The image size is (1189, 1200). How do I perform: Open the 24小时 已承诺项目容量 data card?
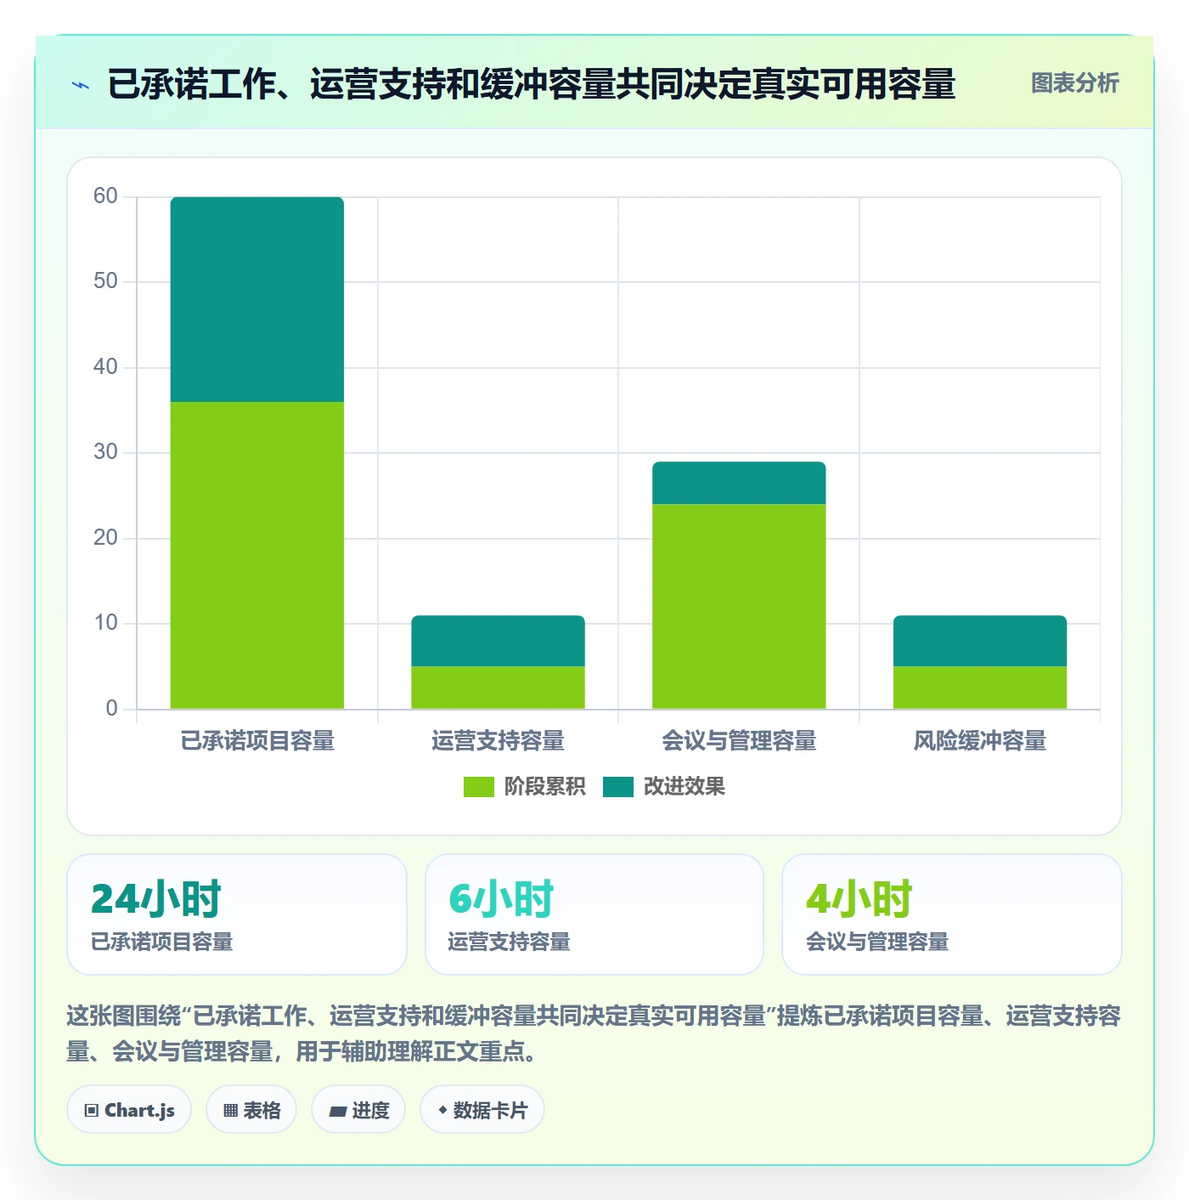point(237,914)
